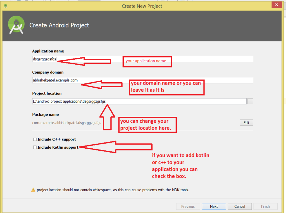Click the greyed-out package name text
The height and width of the screenshot is (213, 286).
coord(66,123)
